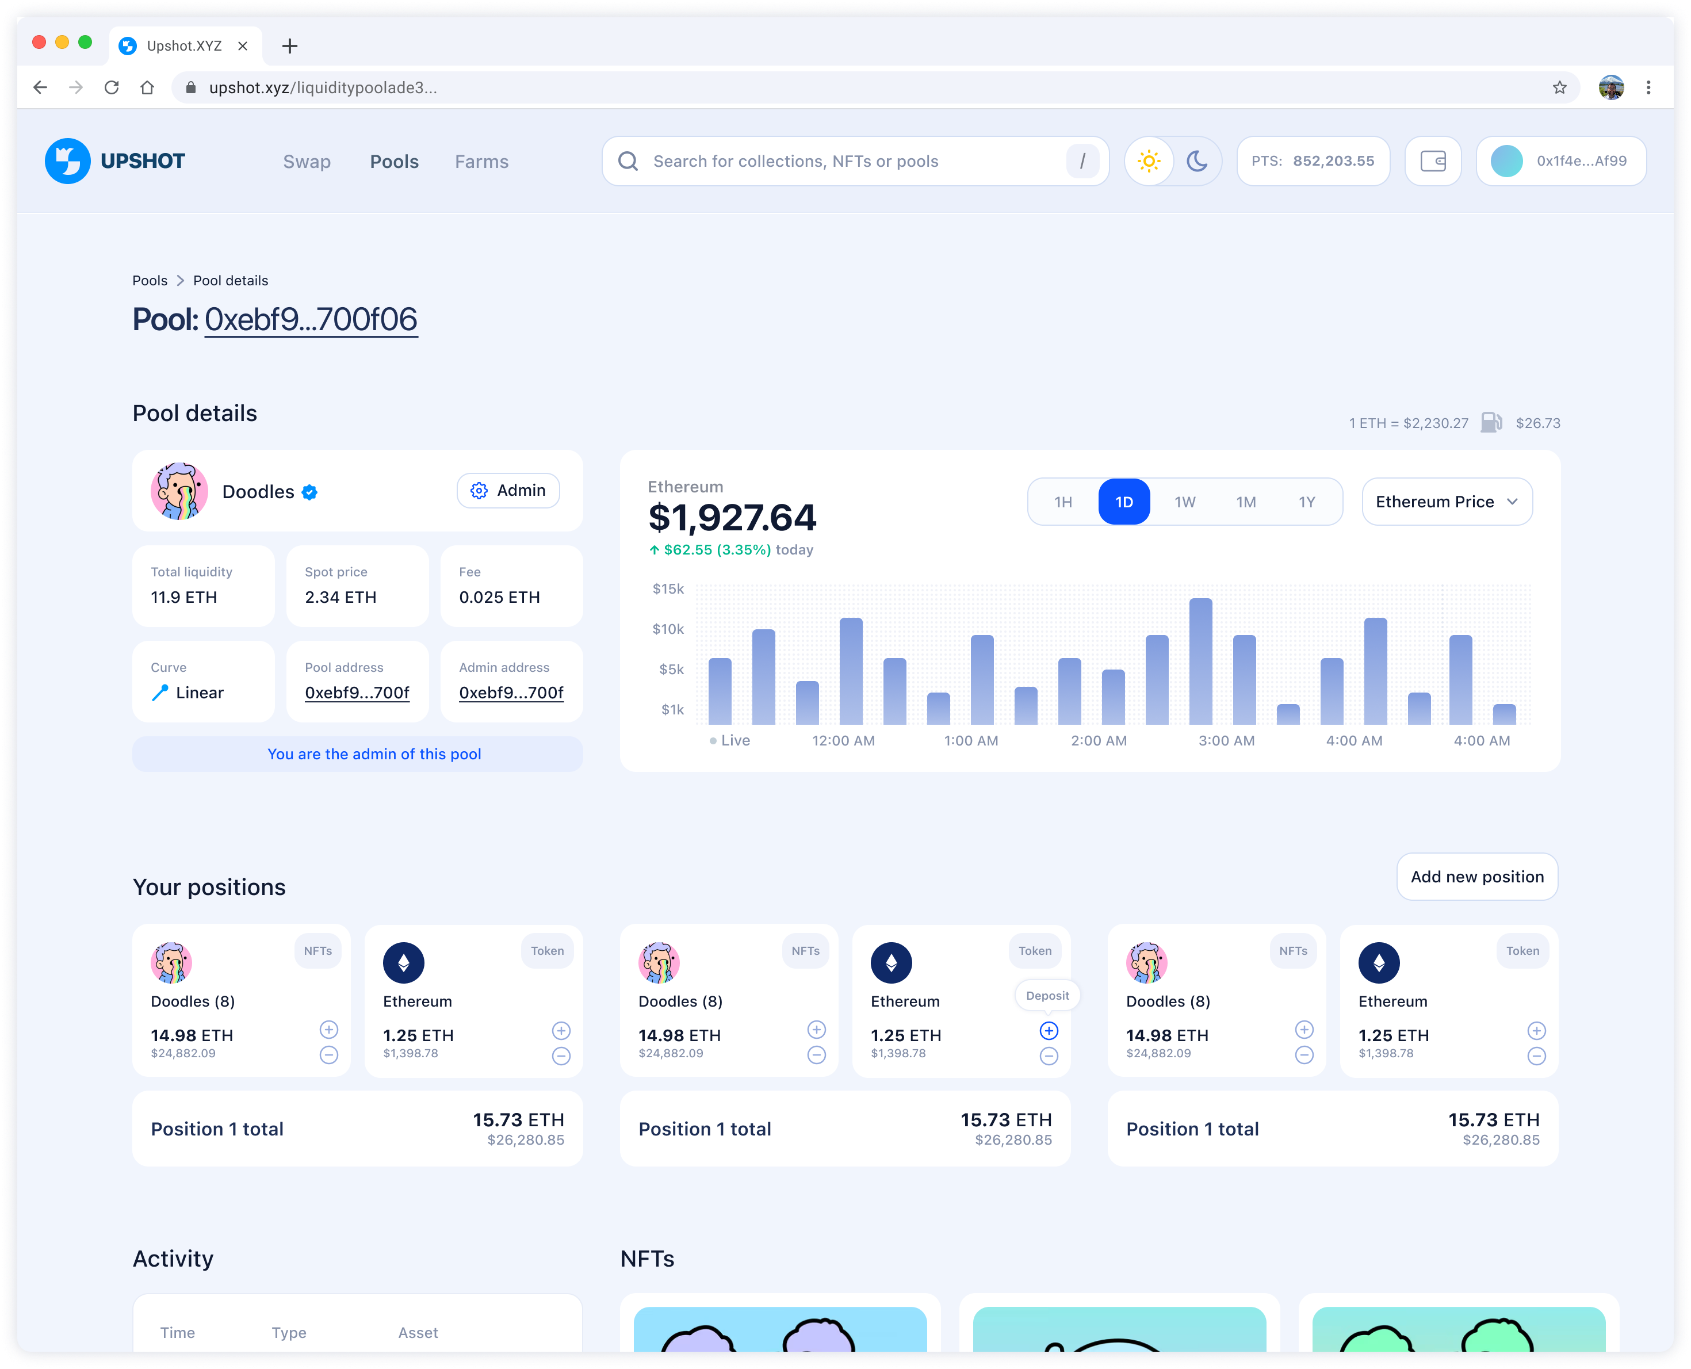Open browser three-dot menu
This screenshot has height=1369, width=1691.
coord(1648,87)
